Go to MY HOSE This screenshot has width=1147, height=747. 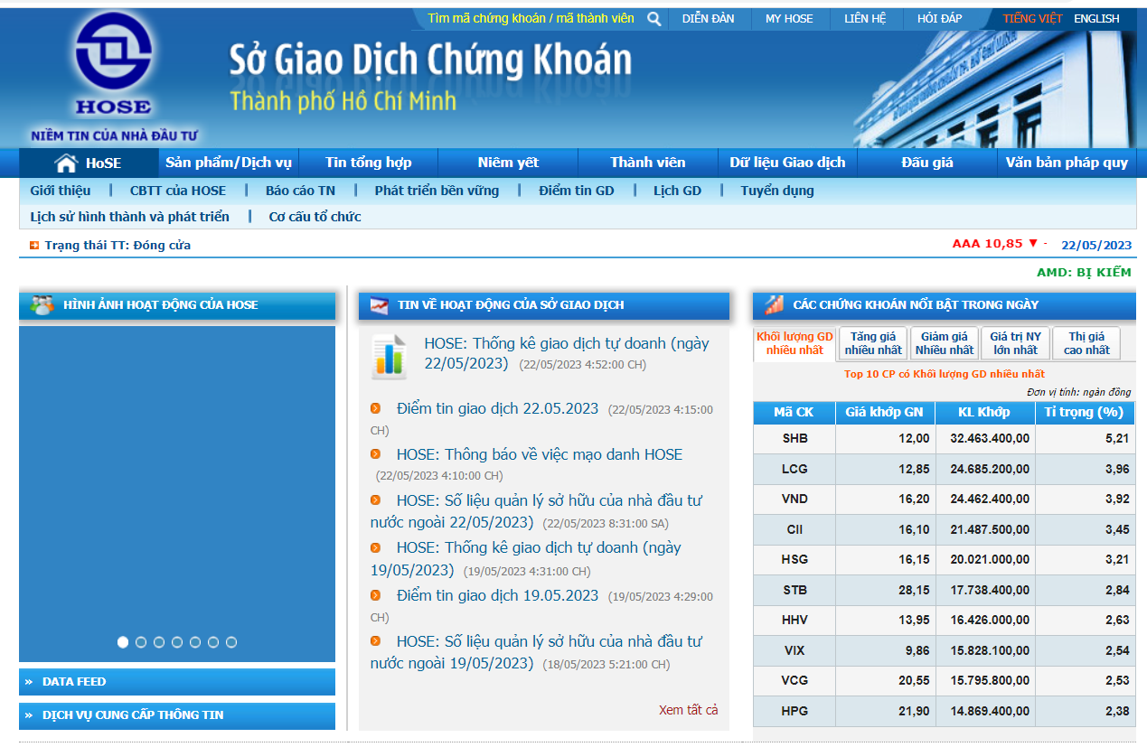pyautogui.click(x=789, y=19)
